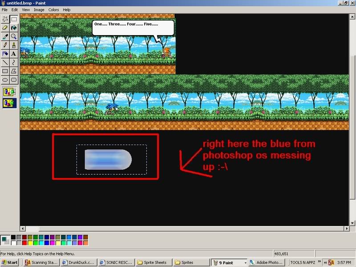
Task: Expand the 9 Paint taskbar group
Action: click(245, 263)
